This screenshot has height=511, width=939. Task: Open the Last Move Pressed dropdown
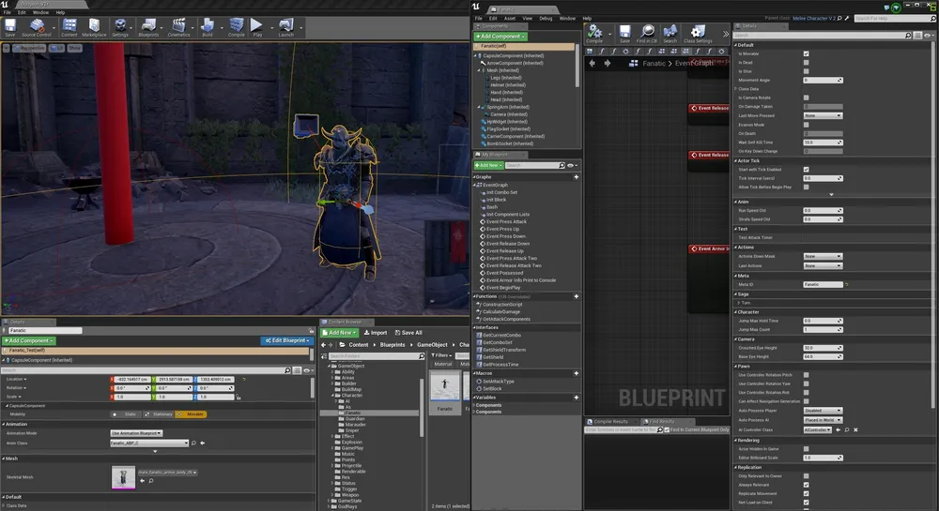click(x=823, y=115)
